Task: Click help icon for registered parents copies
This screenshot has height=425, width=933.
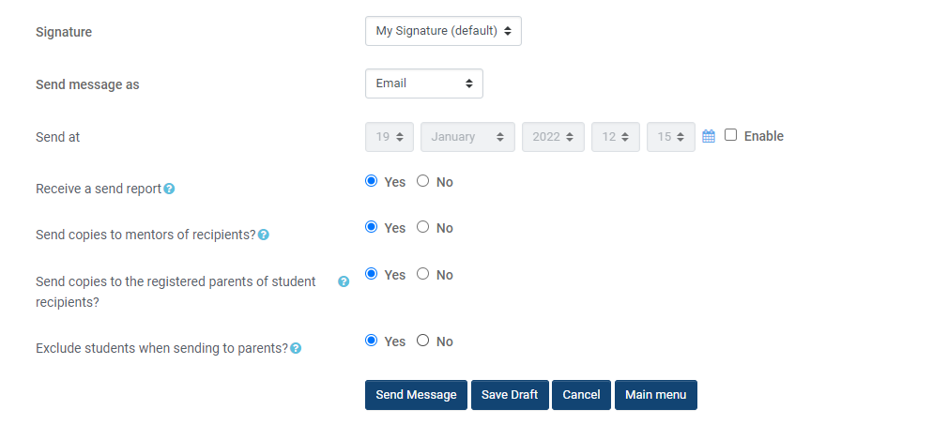Action: [x=344, y=281]
